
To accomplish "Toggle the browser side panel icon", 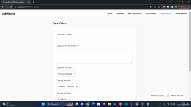I will (172, 7).
